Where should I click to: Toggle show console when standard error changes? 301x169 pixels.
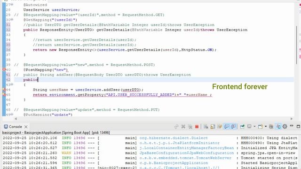[233, 126]
